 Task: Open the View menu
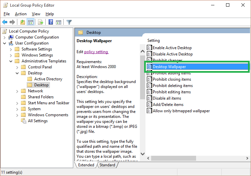pyautogui.click(x=36, y=14)
